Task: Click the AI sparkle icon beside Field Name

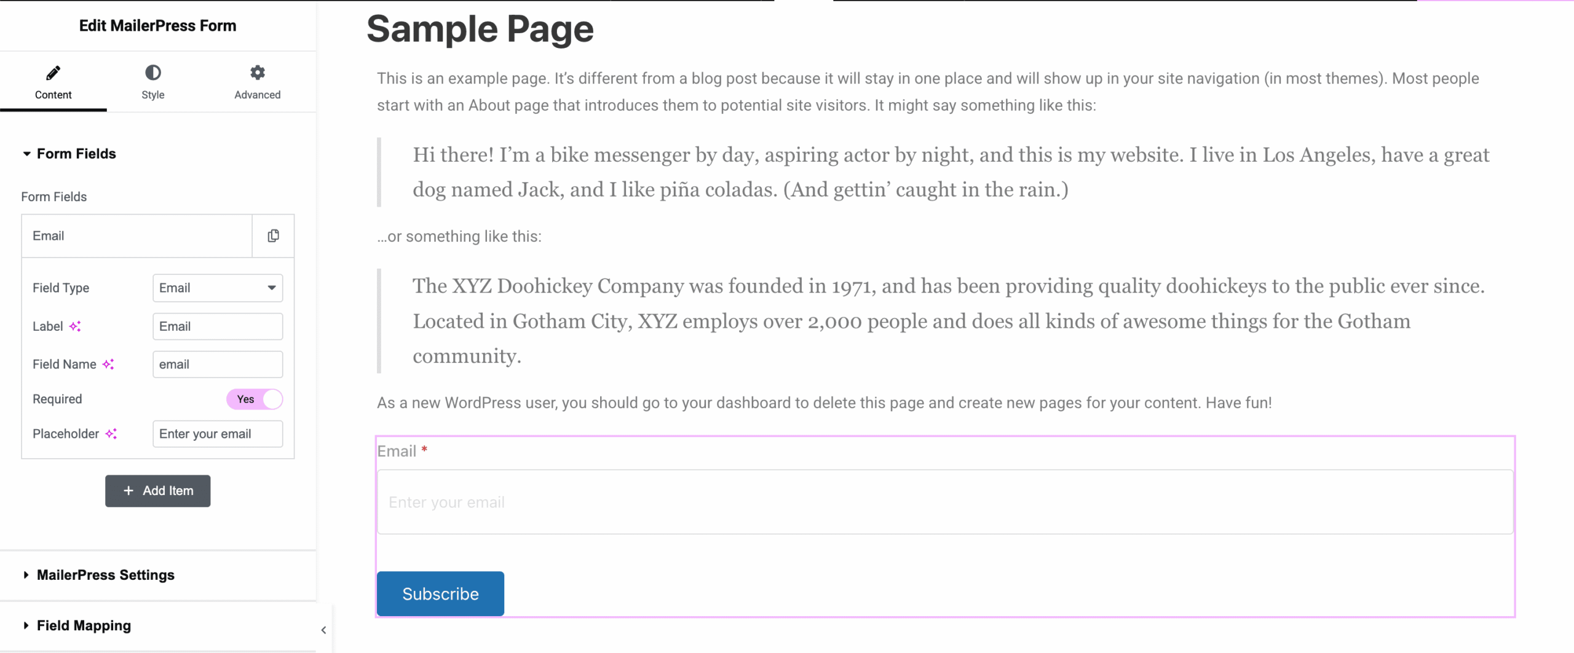Action: tap(109, 364)
